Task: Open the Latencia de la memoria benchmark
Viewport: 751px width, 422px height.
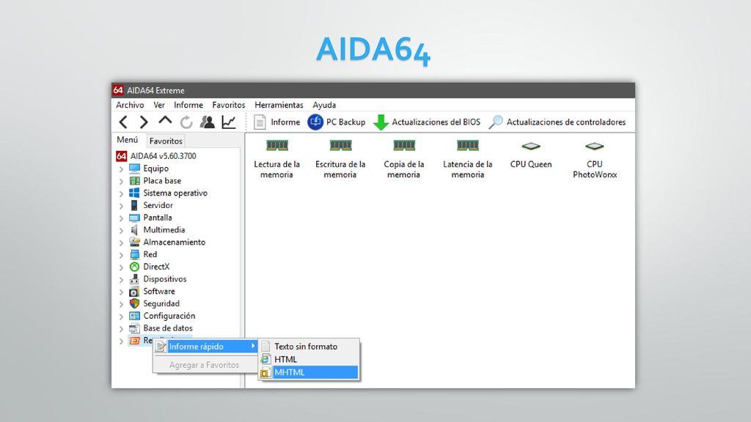Action: [467, 160]
